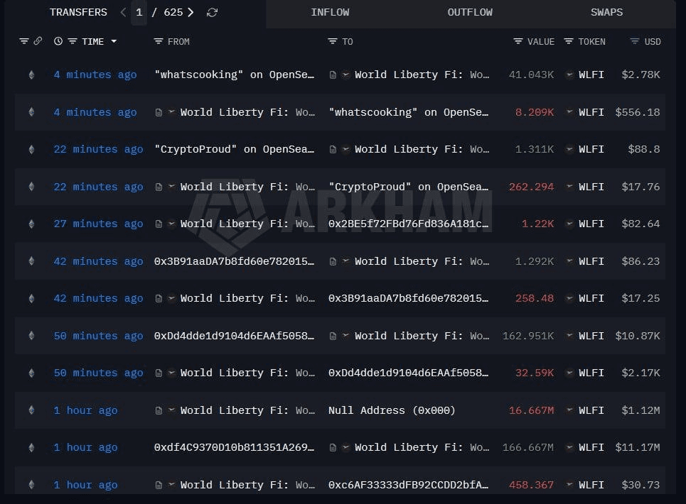
Task: Click WLFI token in the $10.87K row
Action: (591, 336)
